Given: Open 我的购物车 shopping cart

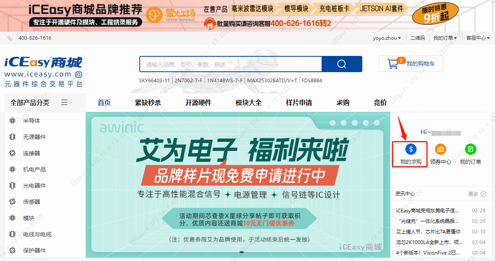Looking at the screenshot, I should coord(411,64).
